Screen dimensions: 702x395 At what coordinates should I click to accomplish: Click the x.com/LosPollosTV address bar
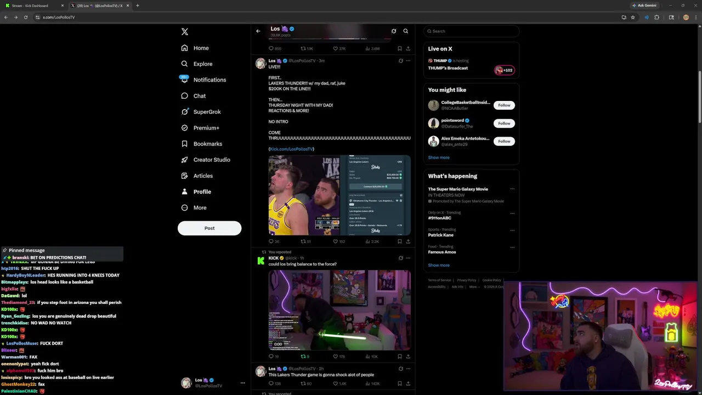[326, 17]
